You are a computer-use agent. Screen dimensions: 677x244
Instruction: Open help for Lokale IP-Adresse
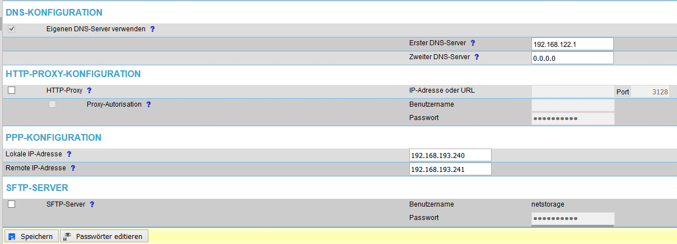[69, 154]
